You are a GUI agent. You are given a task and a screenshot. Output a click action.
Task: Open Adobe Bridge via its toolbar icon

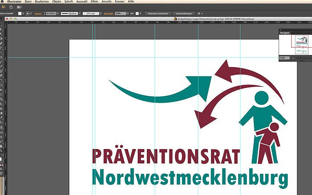(11, 7)
